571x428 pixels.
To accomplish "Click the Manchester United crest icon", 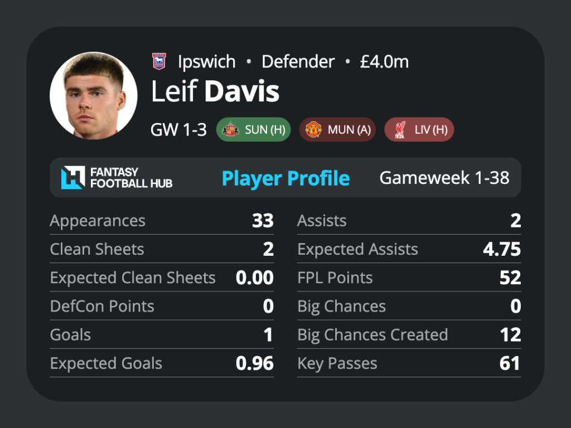I will pos(313,129).
